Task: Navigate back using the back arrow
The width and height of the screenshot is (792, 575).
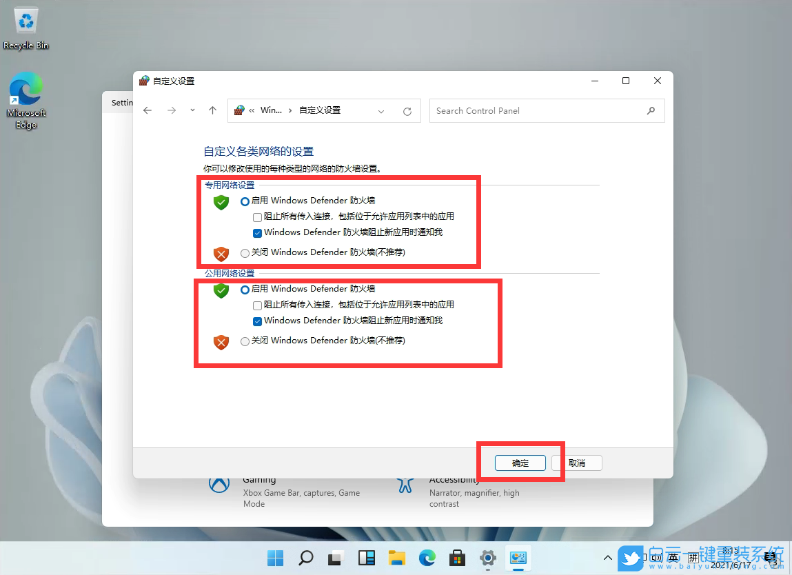Action: (148, 110)
